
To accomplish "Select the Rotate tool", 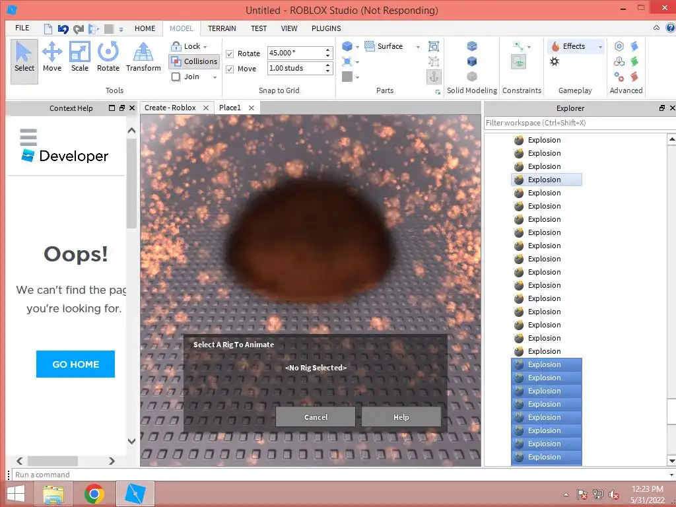I will (x=108, y=57).
